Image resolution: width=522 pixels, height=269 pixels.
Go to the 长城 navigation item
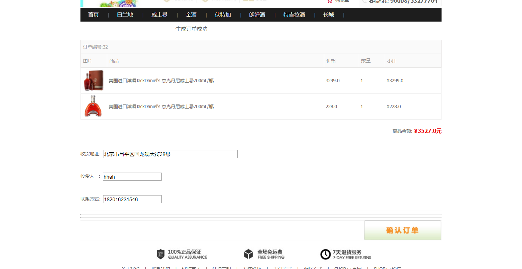[x=329, y=15]
